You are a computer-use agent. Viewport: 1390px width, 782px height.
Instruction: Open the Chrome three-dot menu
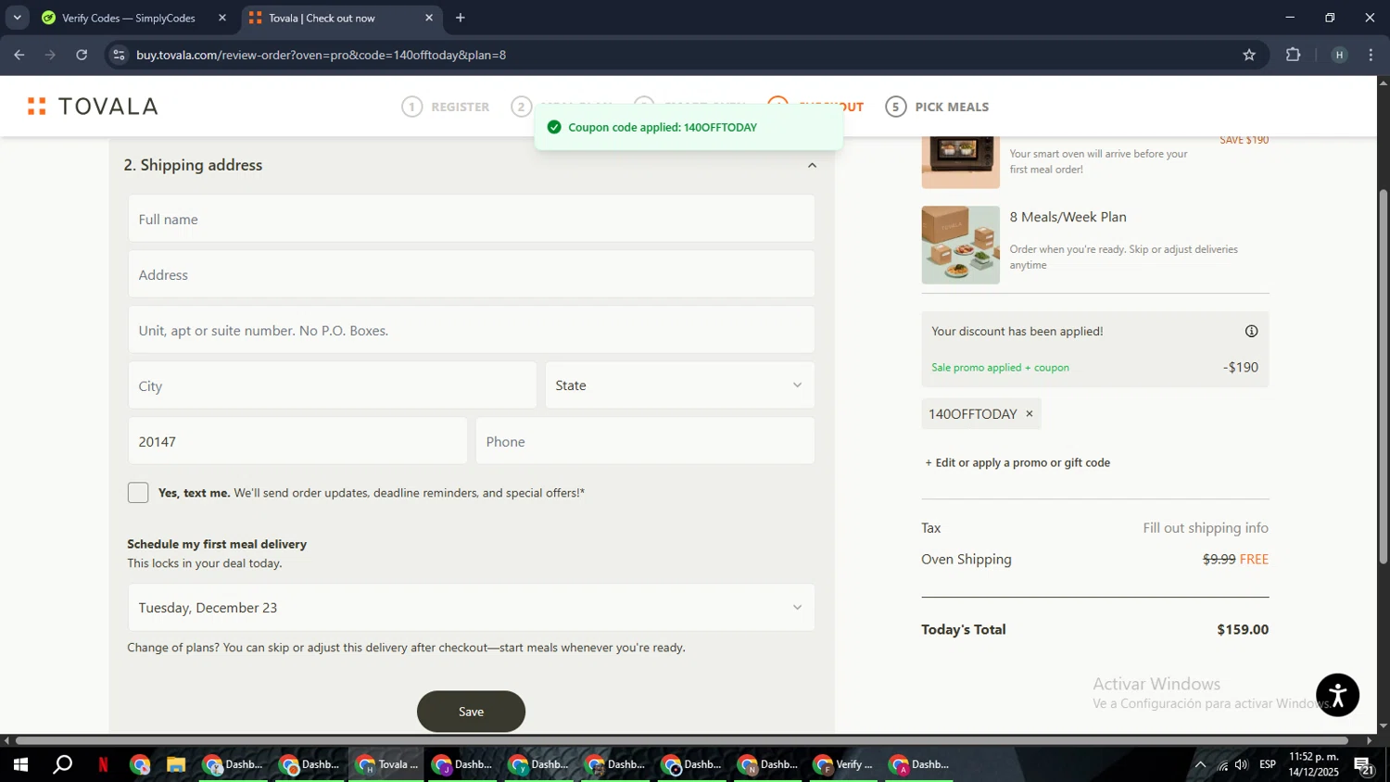click(1371, 55)
